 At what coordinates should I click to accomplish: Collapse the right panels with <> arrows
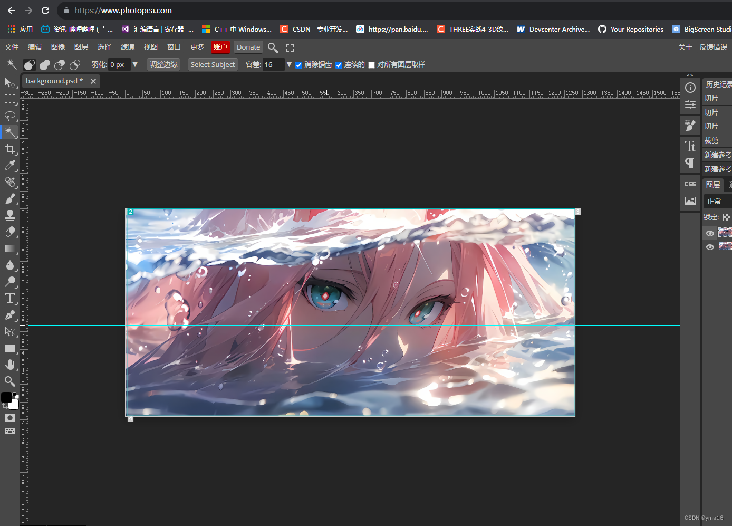click(x=690, y=75)
